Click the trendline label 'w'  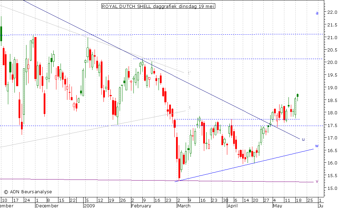point(317,146)
